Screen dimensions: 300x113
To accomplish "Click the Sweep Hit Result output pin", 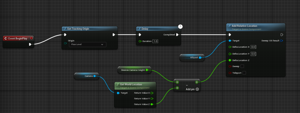I will (282, 41).
